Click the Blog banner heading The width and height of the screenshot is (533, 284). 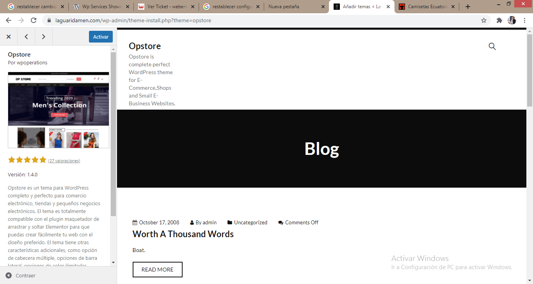click(322, 149)
